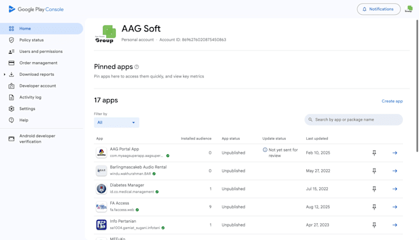Click the App status column header
Image resolution: width=419 pixels, height=240 pixels.
coord(230,138)
